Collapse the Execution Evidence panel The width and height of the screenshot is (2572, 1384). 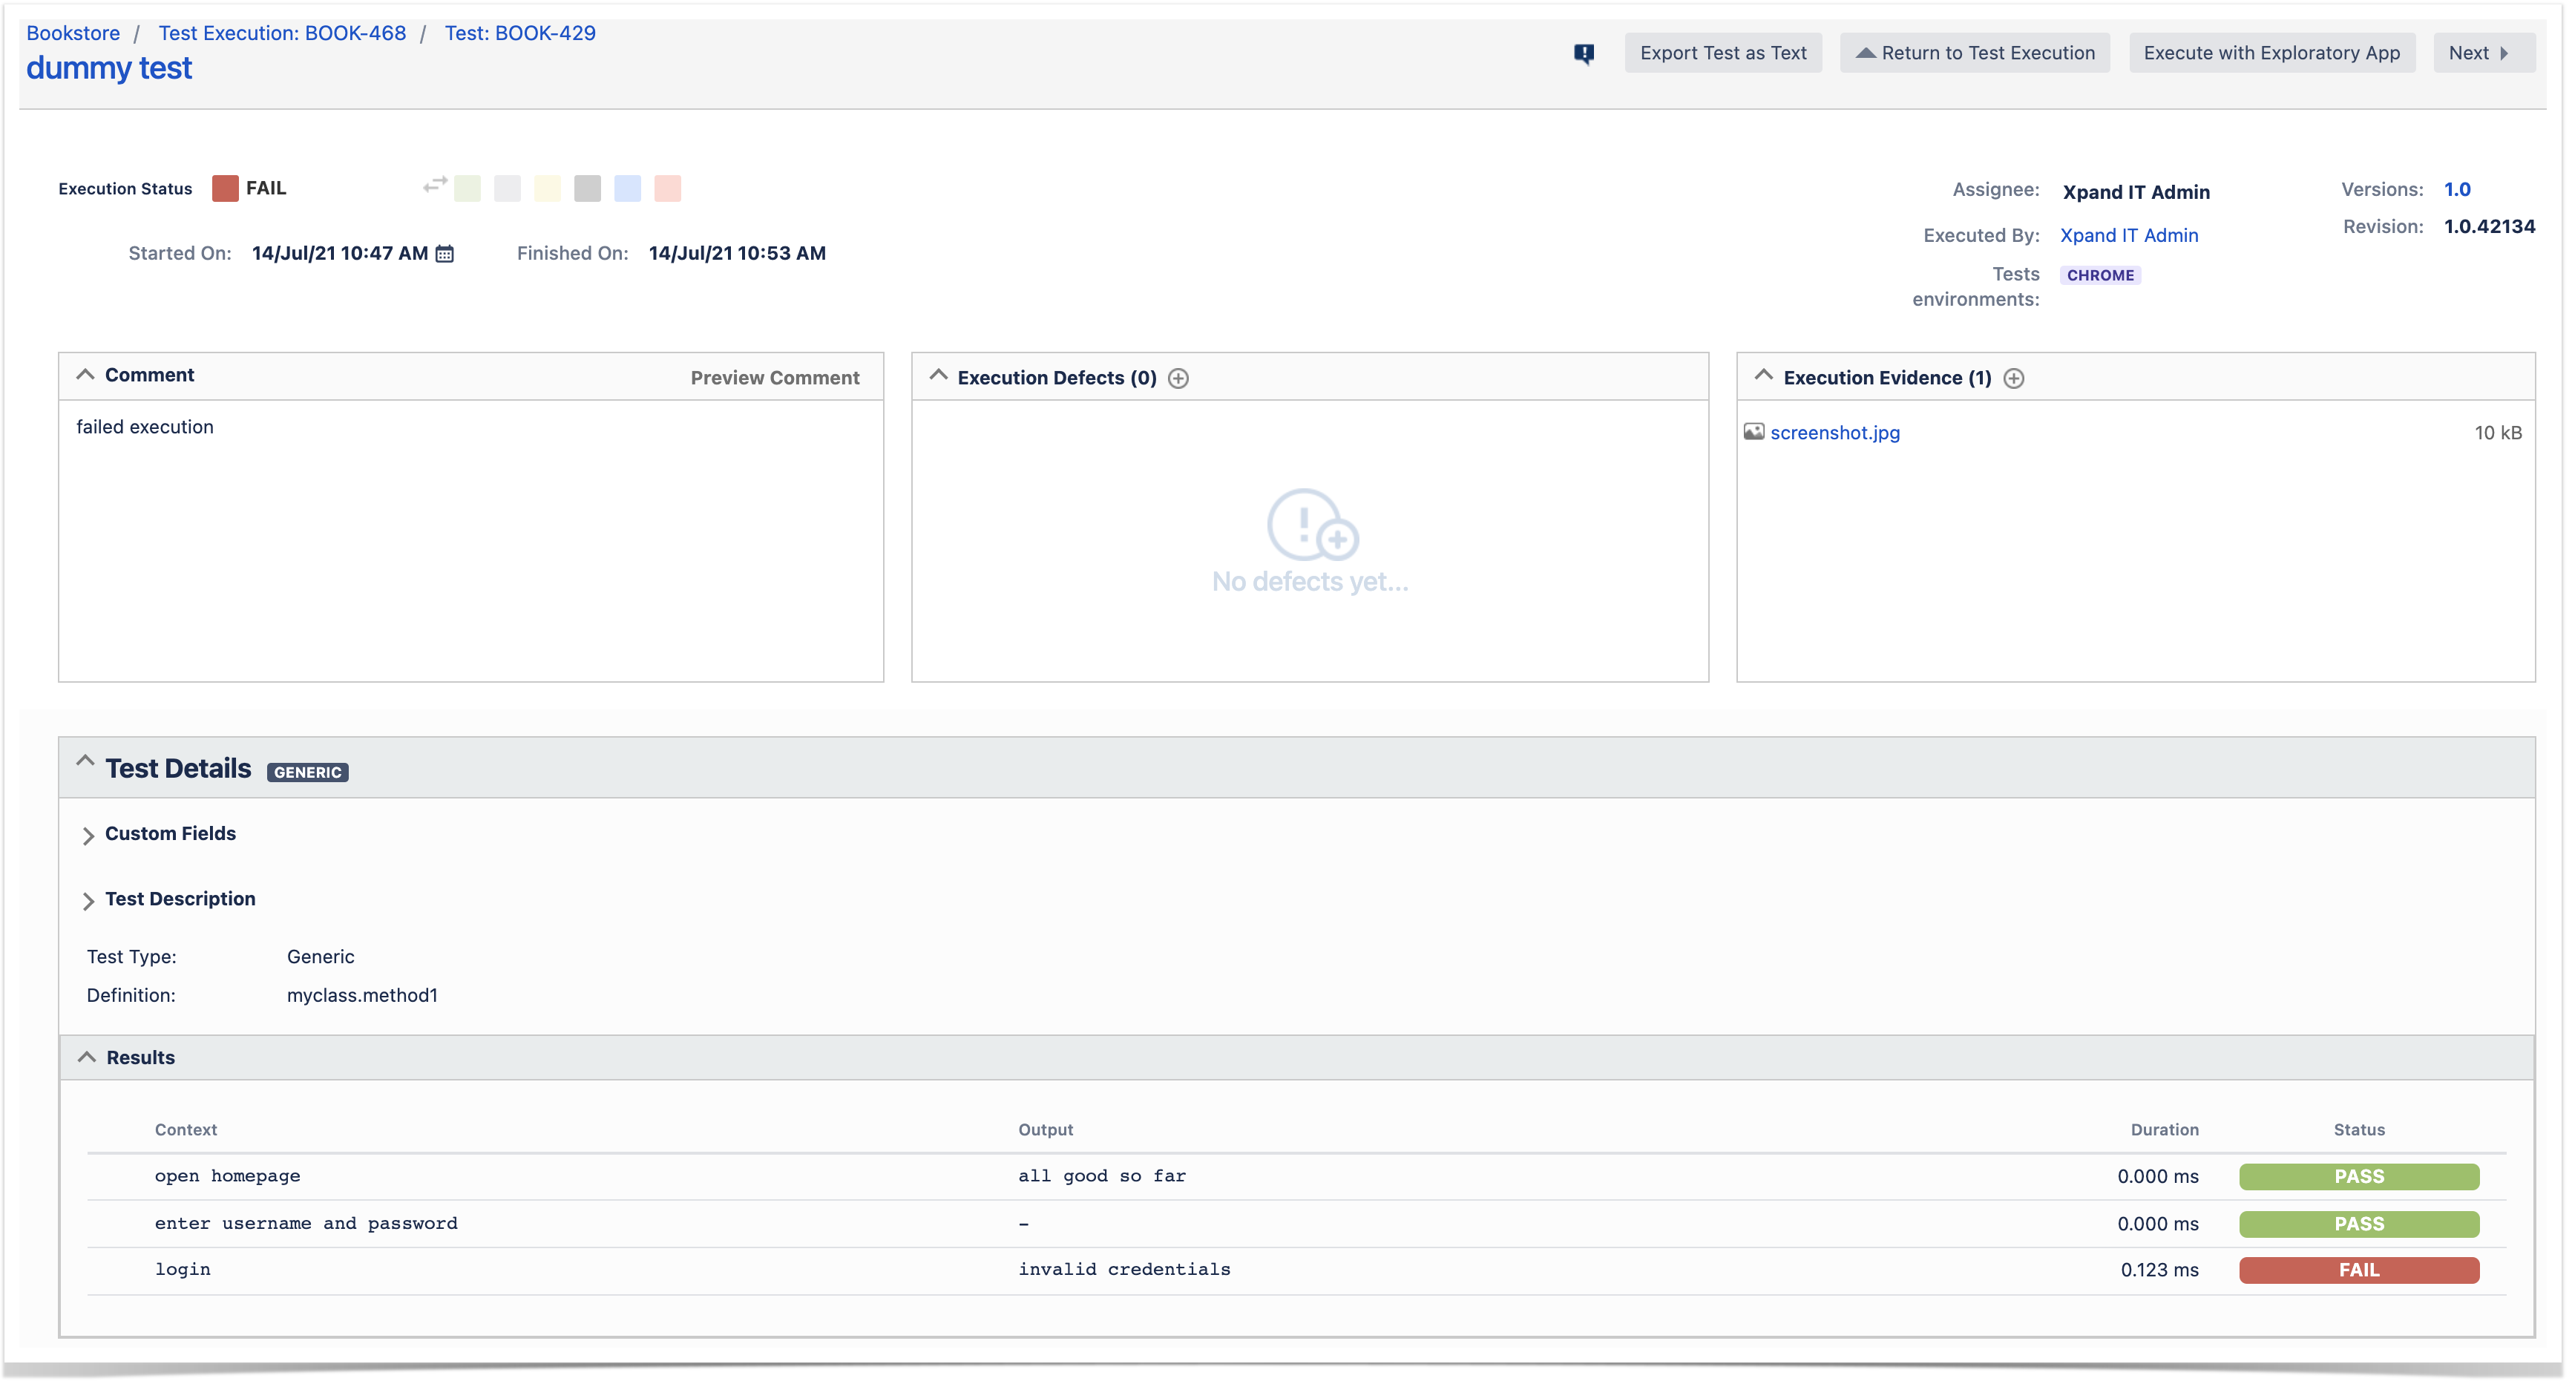[x=1763, y=375]
